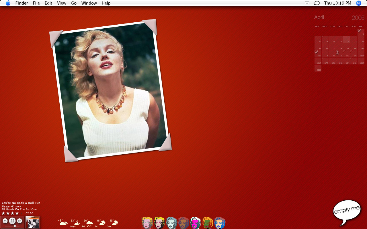This screenshot has width=367, height=229.
Task: Select April 10 on the calendar
Action: (325, 47)
